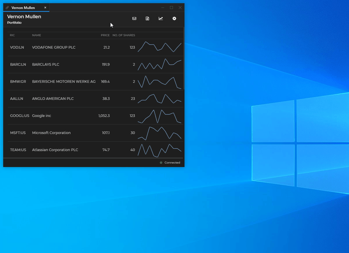This screenshot has height=253, width=349.
Task: Click the Portfolio subtitle under the name
Action: pyautogui.click(x=14, y=23)
